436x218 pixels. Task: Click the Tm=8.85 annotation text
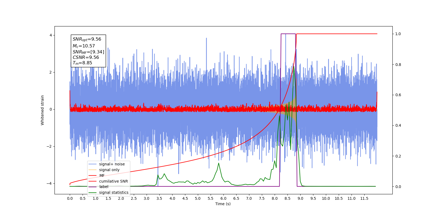pyautogui.click(x=82, y=63)
